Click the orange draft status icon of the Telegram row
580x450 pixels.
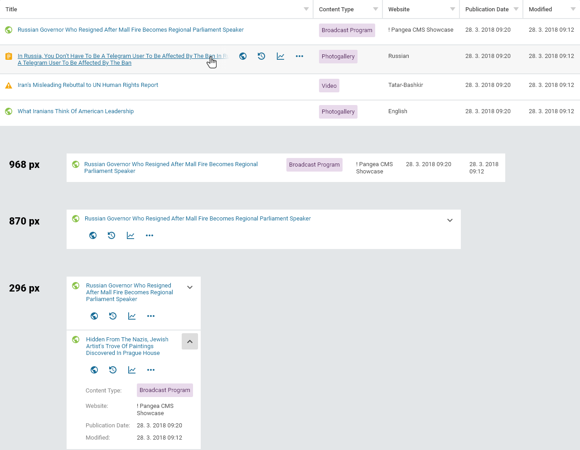pos(9,57)
